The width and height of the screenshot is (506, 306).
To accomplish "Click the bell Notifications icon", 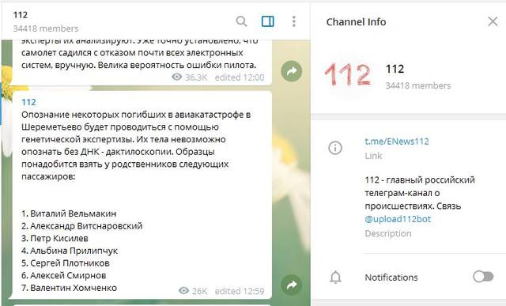I will click(335, 278).
